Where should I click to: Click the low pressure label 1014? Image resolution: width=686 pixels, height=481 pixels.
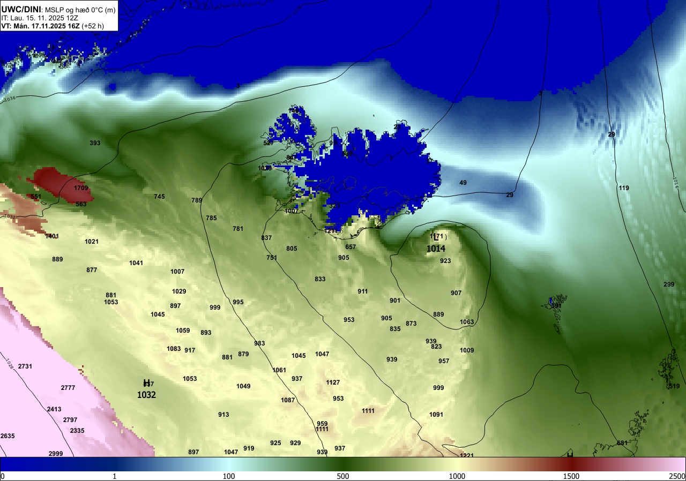click(x=436, y=249)
